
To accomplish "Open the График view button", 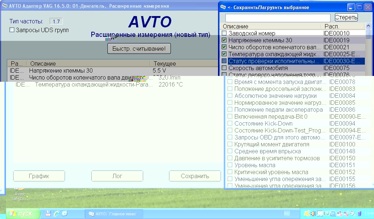I will (39, 176).
